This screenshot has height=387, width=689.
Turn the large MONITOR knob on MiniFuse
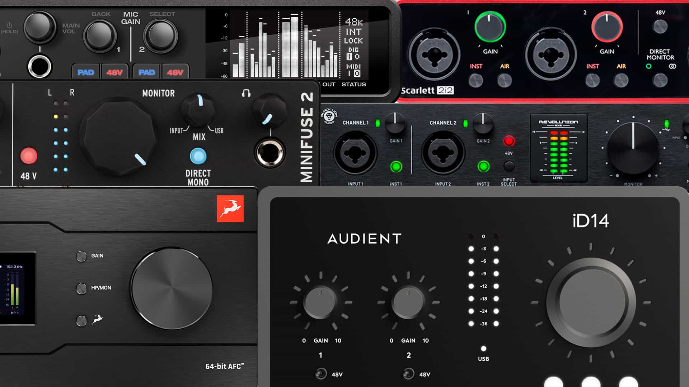point(118,137)
